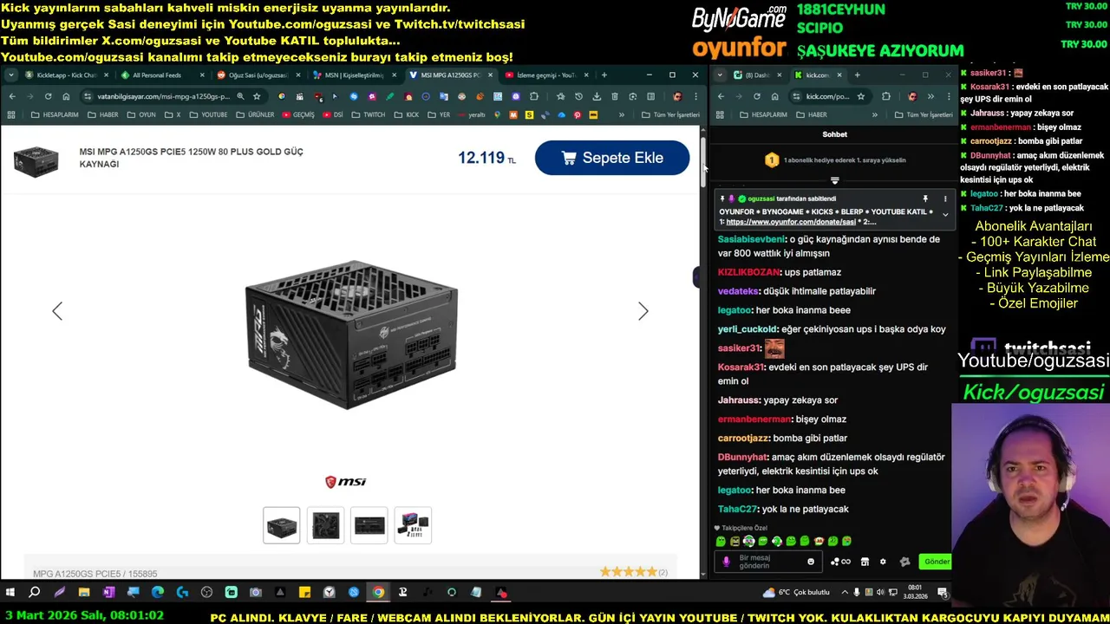1110x624 pixels.
Task: Expand the pinned message in Kick chat
Action: point(945,214)
